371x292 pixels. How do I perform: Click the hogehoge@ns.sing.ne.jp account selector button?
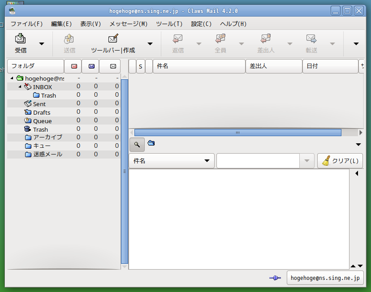coord(325,278)
